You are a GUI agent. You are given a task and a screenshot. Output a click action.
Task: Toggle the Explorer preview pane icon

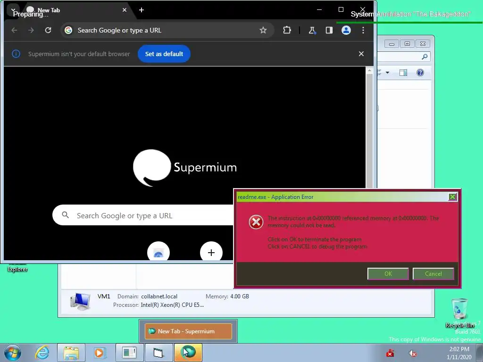403,73
